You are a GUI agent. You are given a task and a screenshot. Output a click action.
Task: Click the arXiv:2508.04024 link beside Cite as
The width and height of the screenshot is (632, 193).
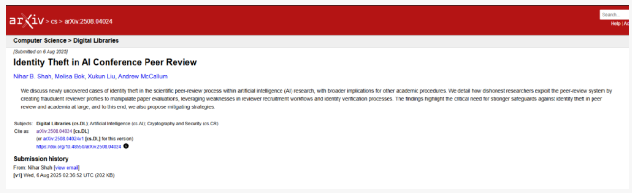coord(54,131)
